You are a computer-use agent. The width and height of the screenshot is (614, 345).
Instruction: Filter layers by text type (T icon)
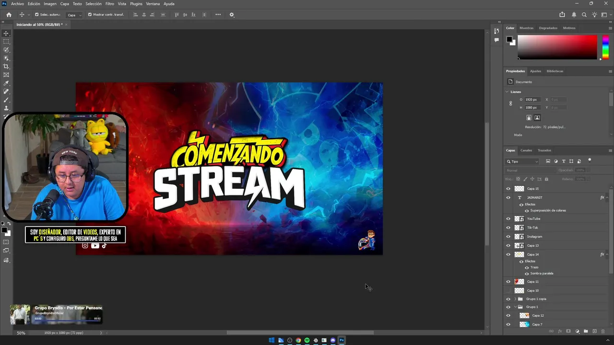click(564, 161)
